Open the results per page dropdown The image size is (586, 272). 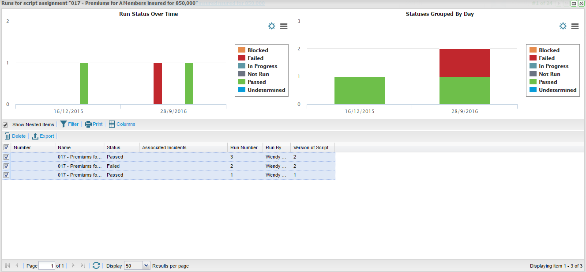[146, 265]
